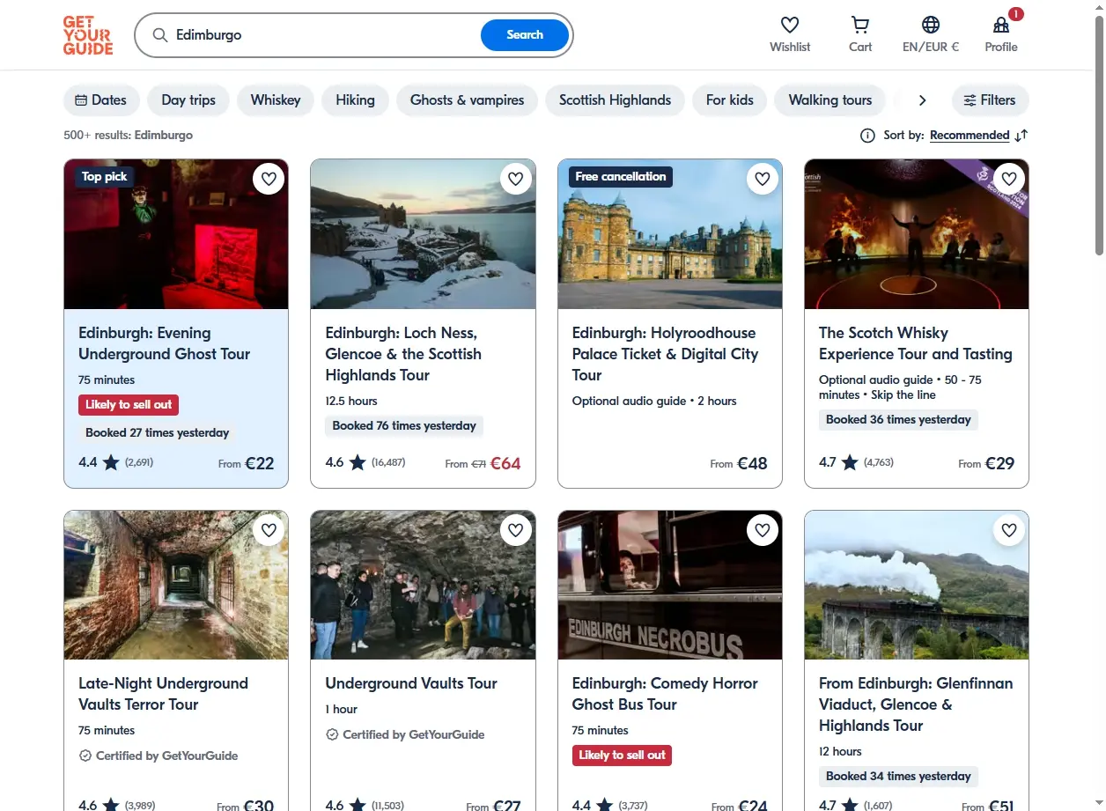
Task: Click the magnifier icon in search box
Action: [x=160, y=35]
